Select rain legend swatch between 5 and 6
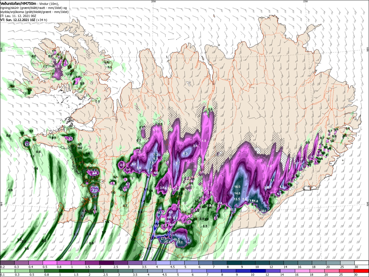The image size is (369, 277). (185, 271)
